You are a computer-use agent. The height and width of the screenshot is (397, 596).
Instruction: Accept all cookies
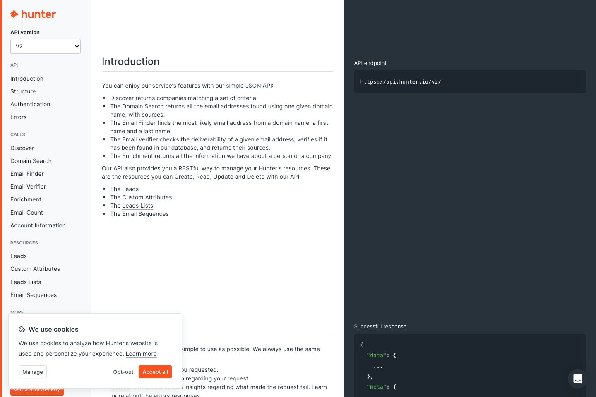coord(155,372)
